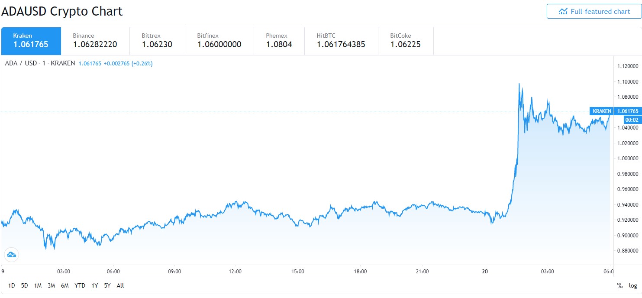
Task: Toggle log scale mode
Action: (633, 285)
